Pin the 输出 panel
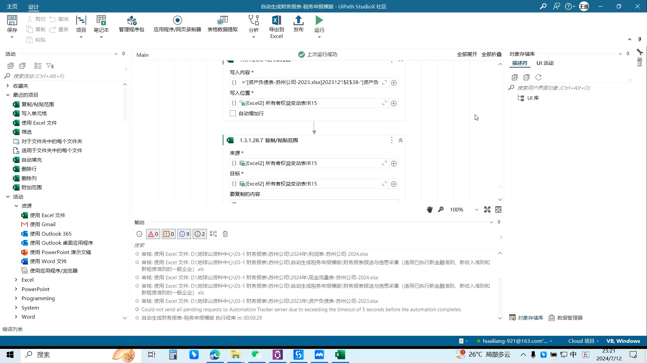The width and height of the screenshot is (647, 363). [499, 222]
